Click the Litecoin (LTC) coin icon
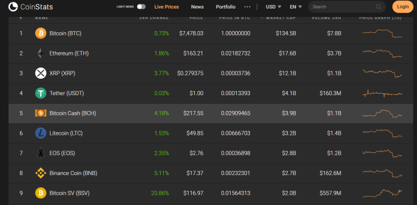Screen dimensions: 417x205 41,133
